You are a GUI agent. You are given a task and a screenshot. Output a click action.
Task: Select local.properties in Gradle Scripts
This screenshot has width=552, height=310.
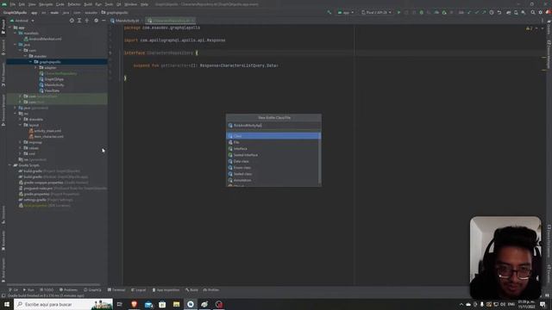[44, 206]
